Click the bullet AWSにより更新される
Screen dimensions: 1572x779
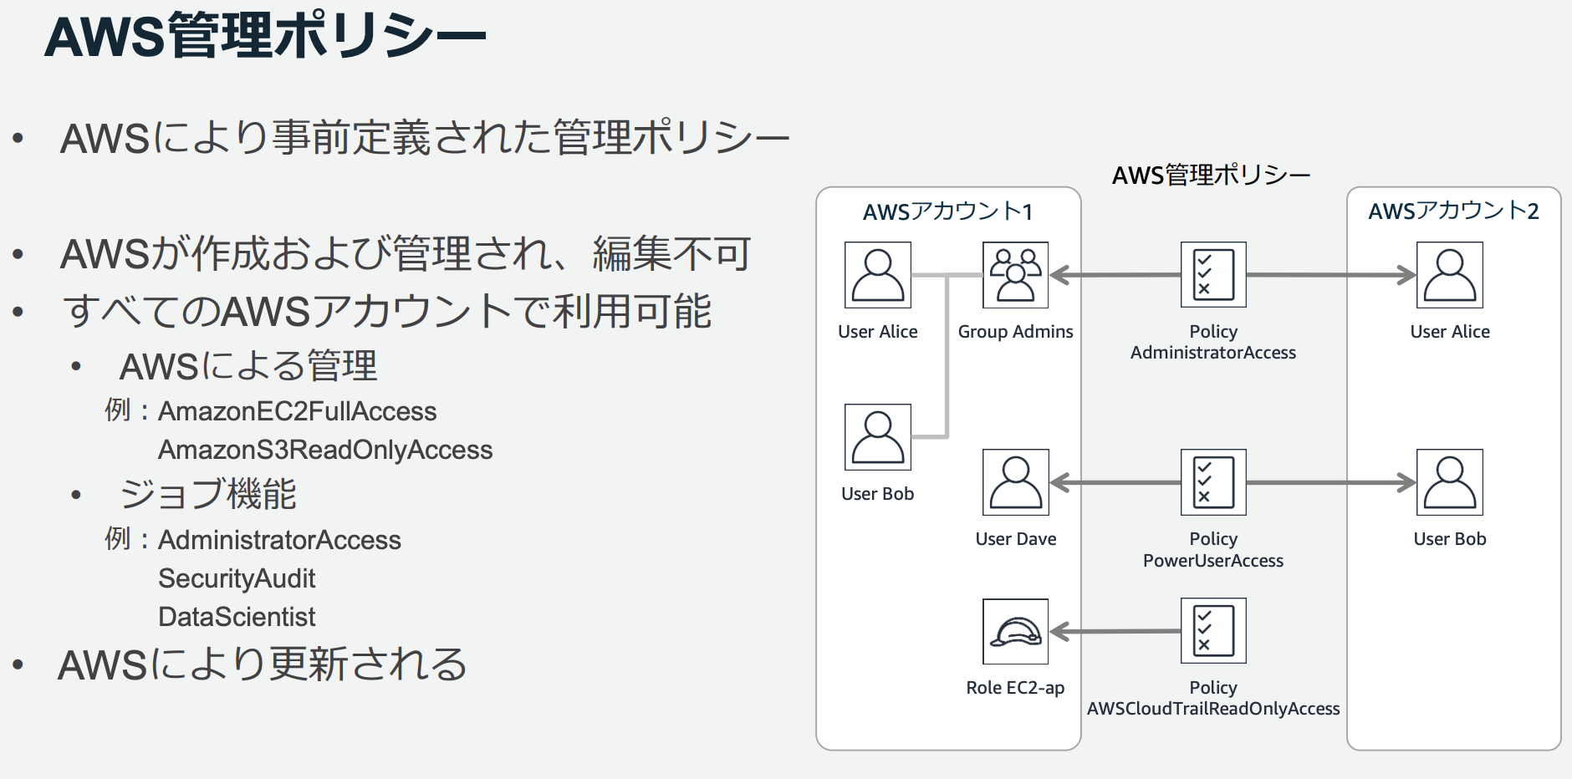(263, 664)
